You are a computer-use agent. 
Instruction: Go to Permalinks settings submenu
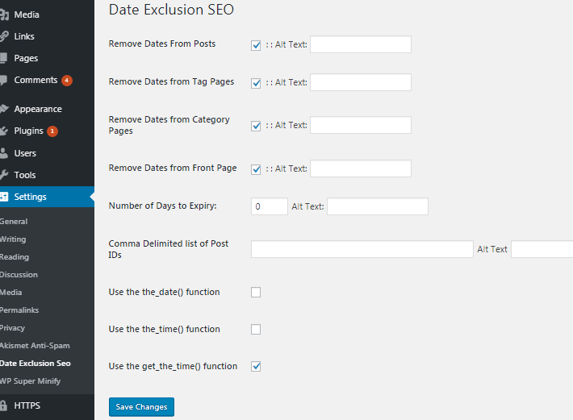(x=19, y=310)
